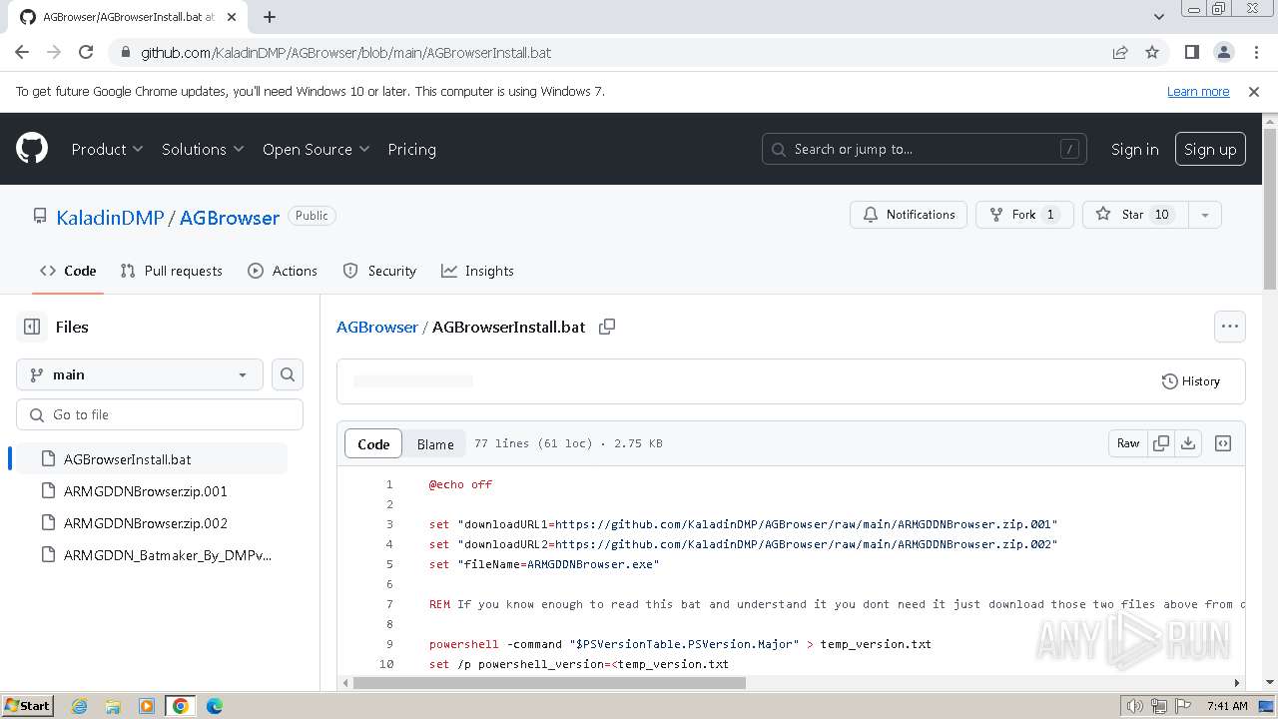The height and width of the screenshot is (719, 1278).
Task: Open the Pull requests tab
Action: tap(171, 271)
